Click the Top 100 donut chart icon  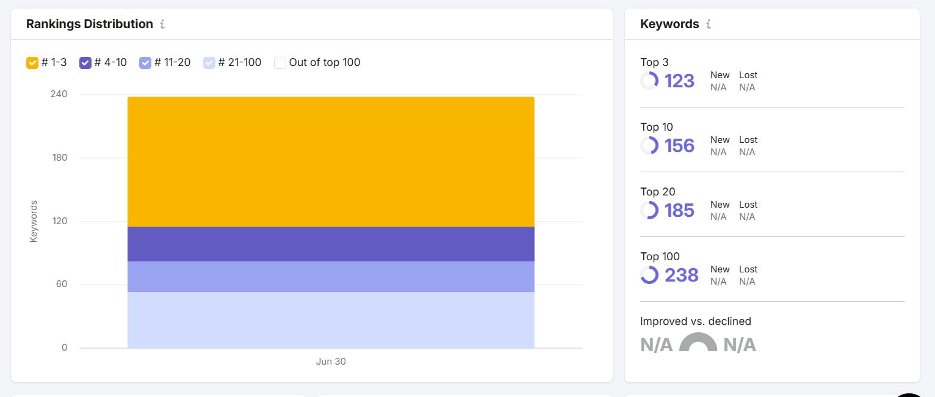tap(649, 275)
